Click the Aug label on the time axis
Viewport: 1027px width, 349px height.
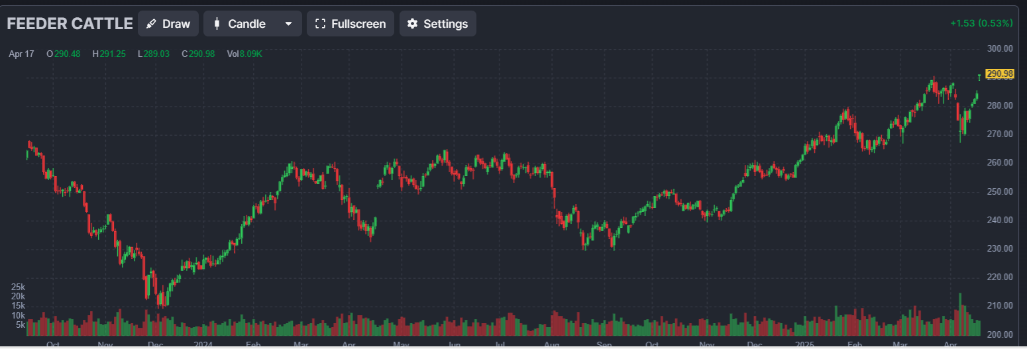(x=551, y=344)
